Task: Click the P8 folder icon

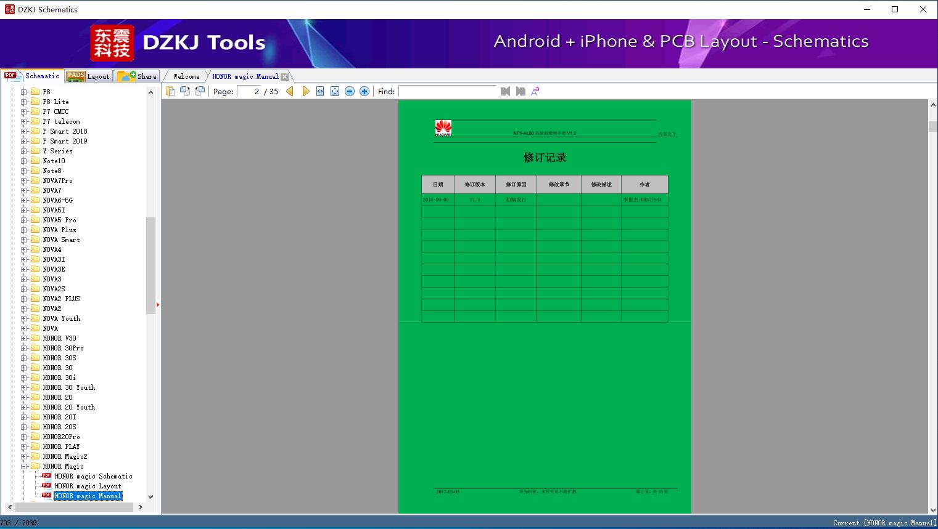Action: coord(35,92)
